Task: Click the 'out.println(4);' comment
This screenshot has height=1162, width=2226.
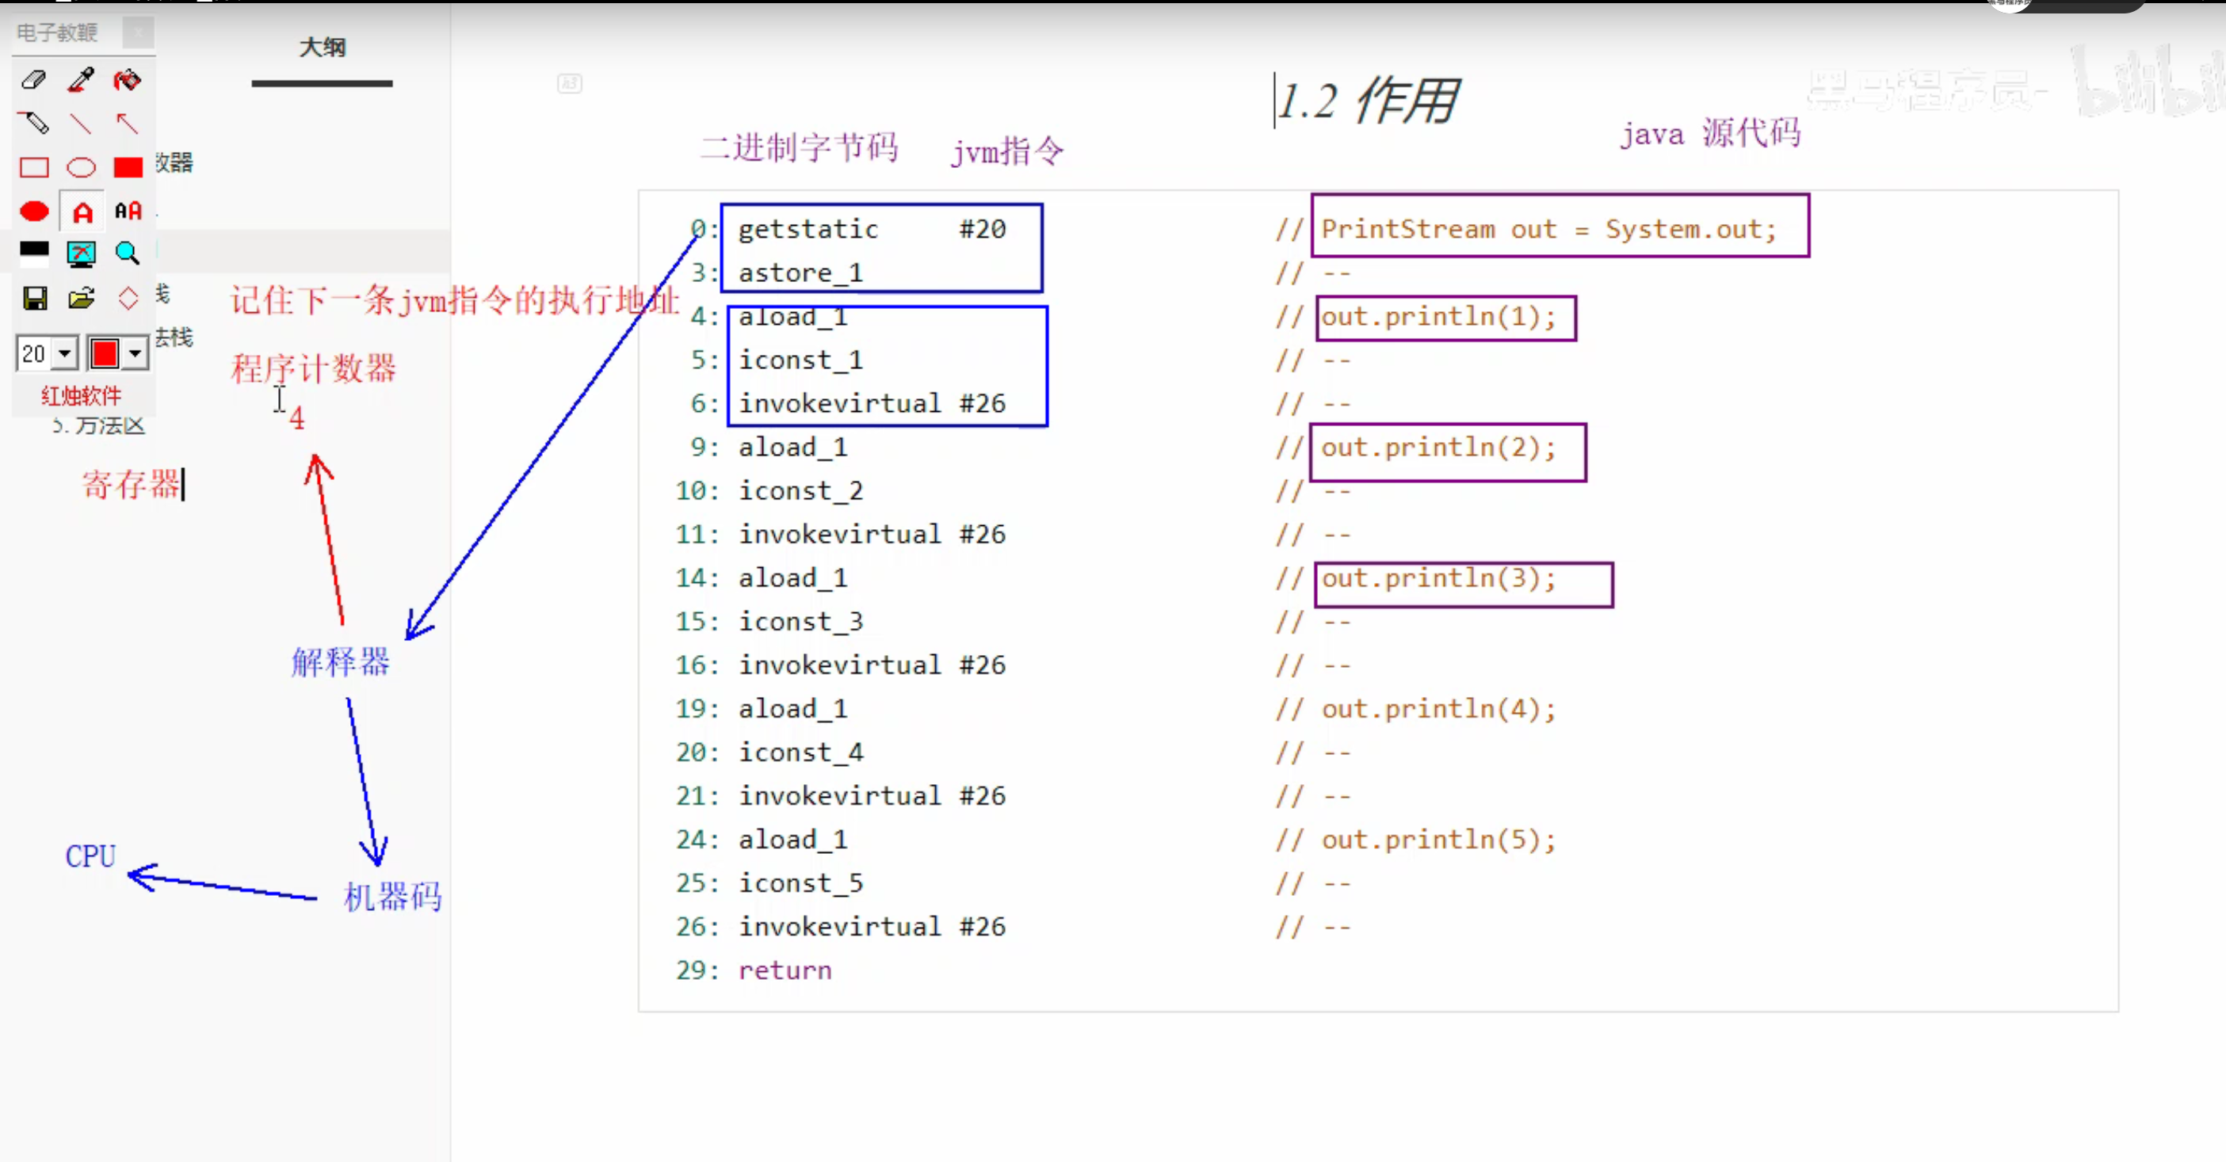Action: tap(1439, 709)
